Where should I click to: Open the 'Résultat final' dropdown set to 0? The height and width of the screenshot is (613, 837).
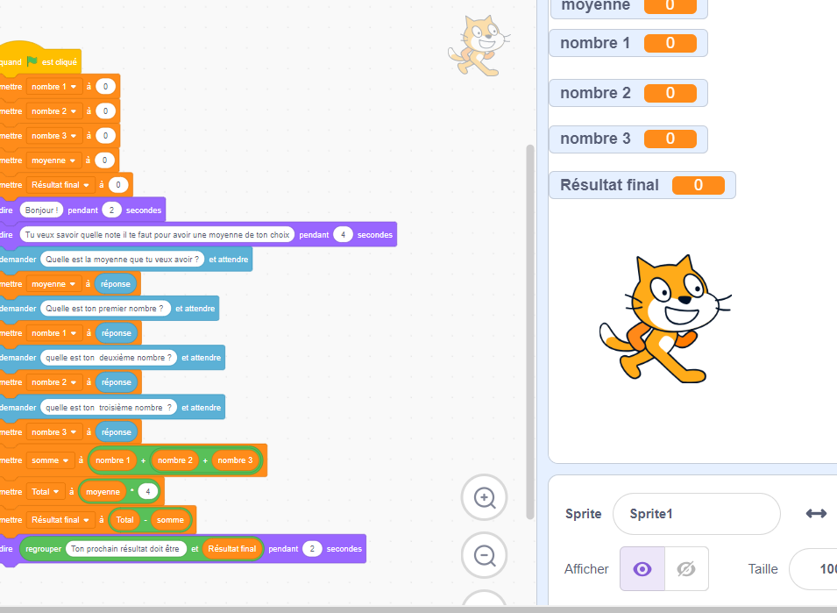click(x=60, y=185)
